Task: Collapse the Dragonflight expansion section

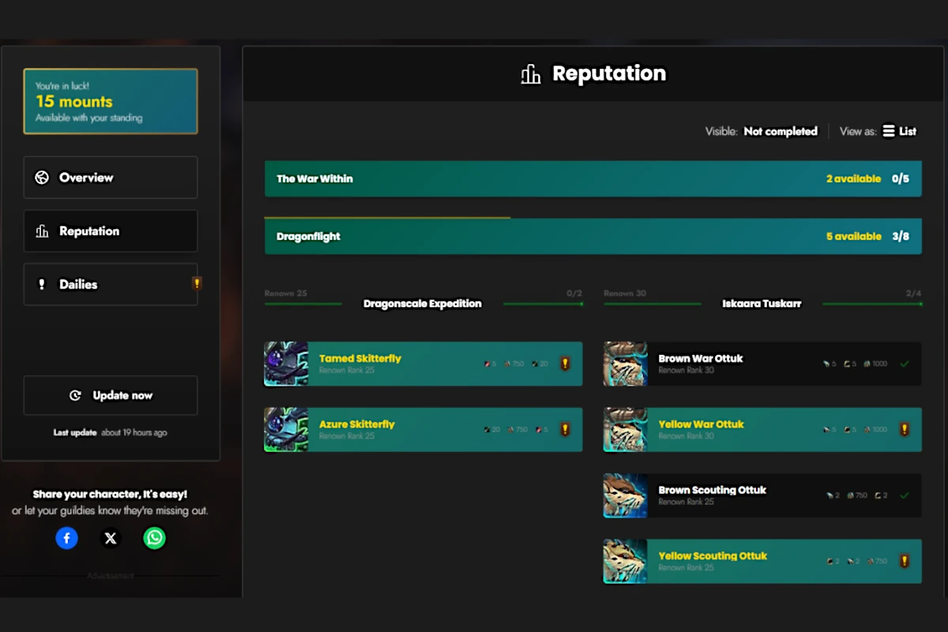Action: click(592, 235)
